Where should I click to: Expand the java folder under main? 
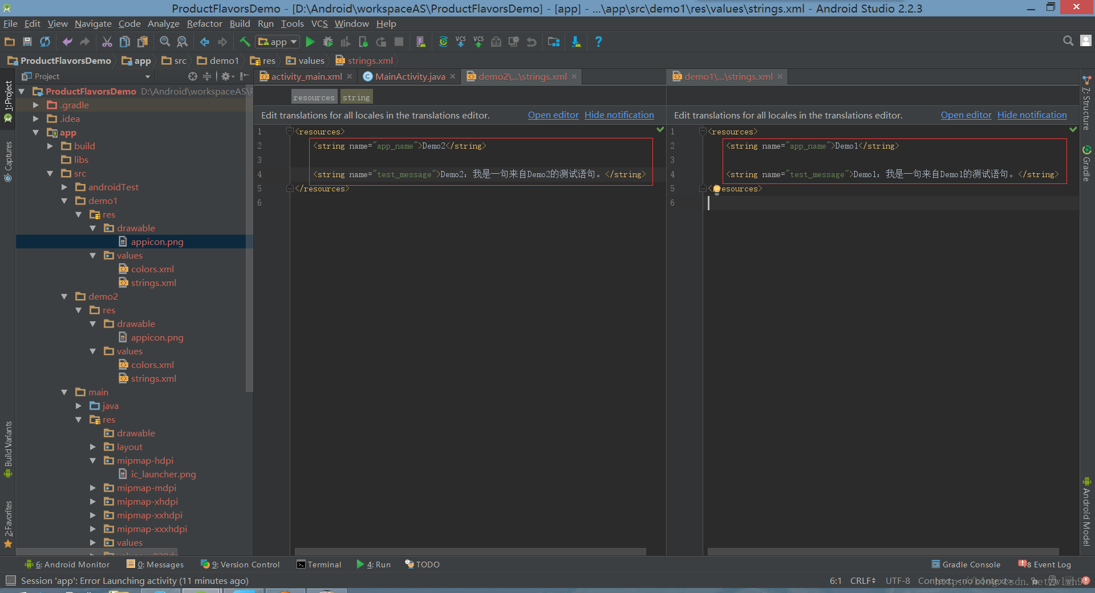(x=79, y=406)
